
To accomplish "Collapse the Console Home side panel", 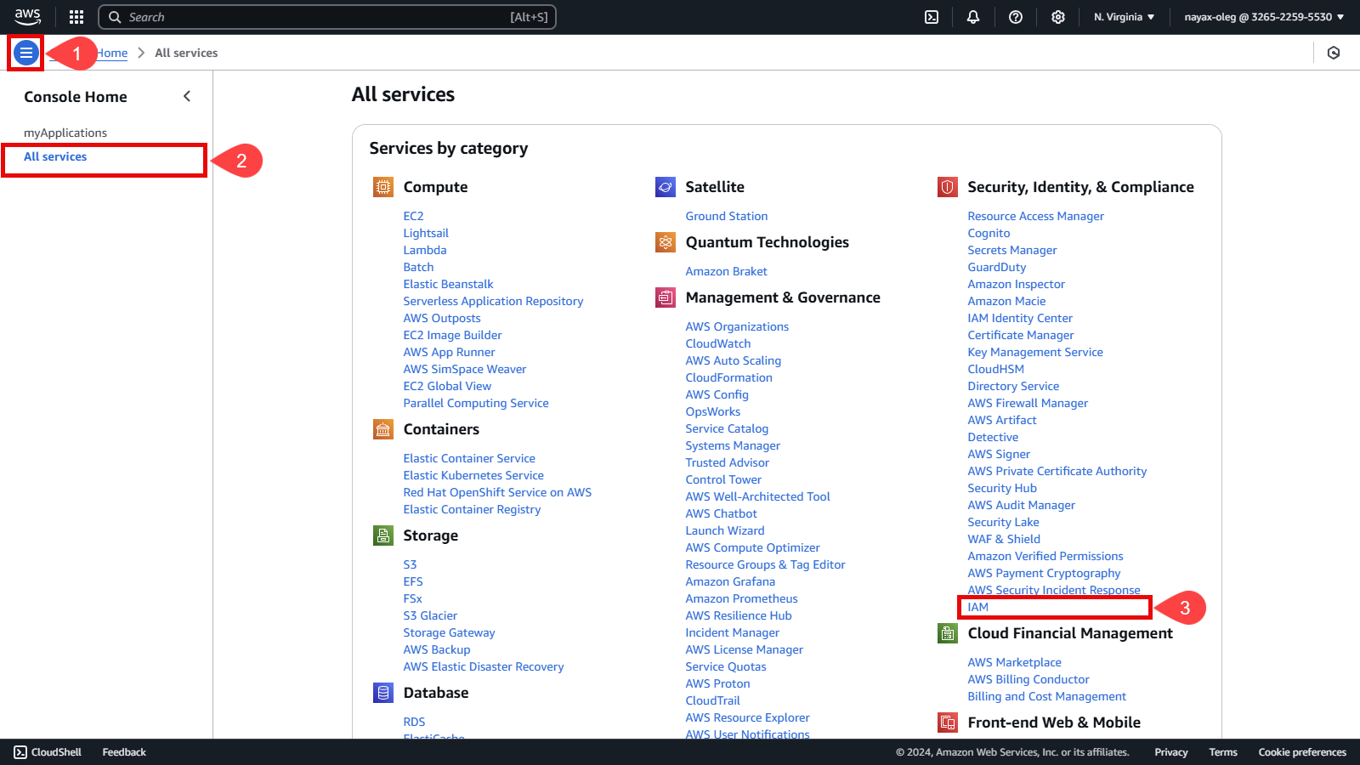I will click(187, 96).
